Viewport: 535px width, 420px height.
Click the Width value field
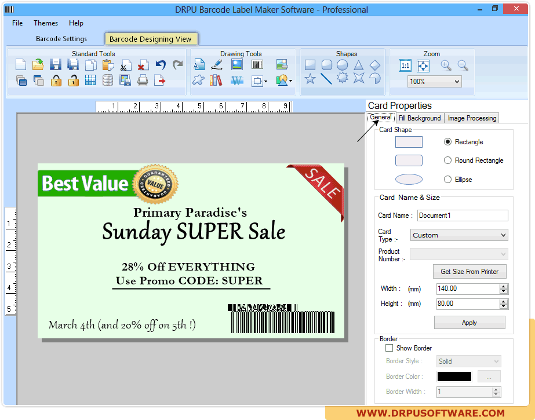click(468, 288)
